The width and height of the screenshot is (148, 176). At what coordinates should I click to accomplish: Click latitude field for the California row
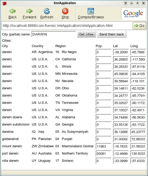(x=121, y=59)
